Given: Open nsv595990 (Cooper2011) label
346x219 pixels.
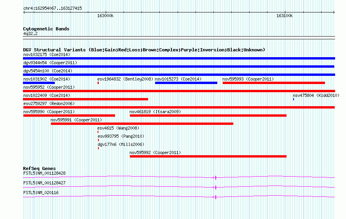Looking at the screenshot, I should click(x=49, y=112).
